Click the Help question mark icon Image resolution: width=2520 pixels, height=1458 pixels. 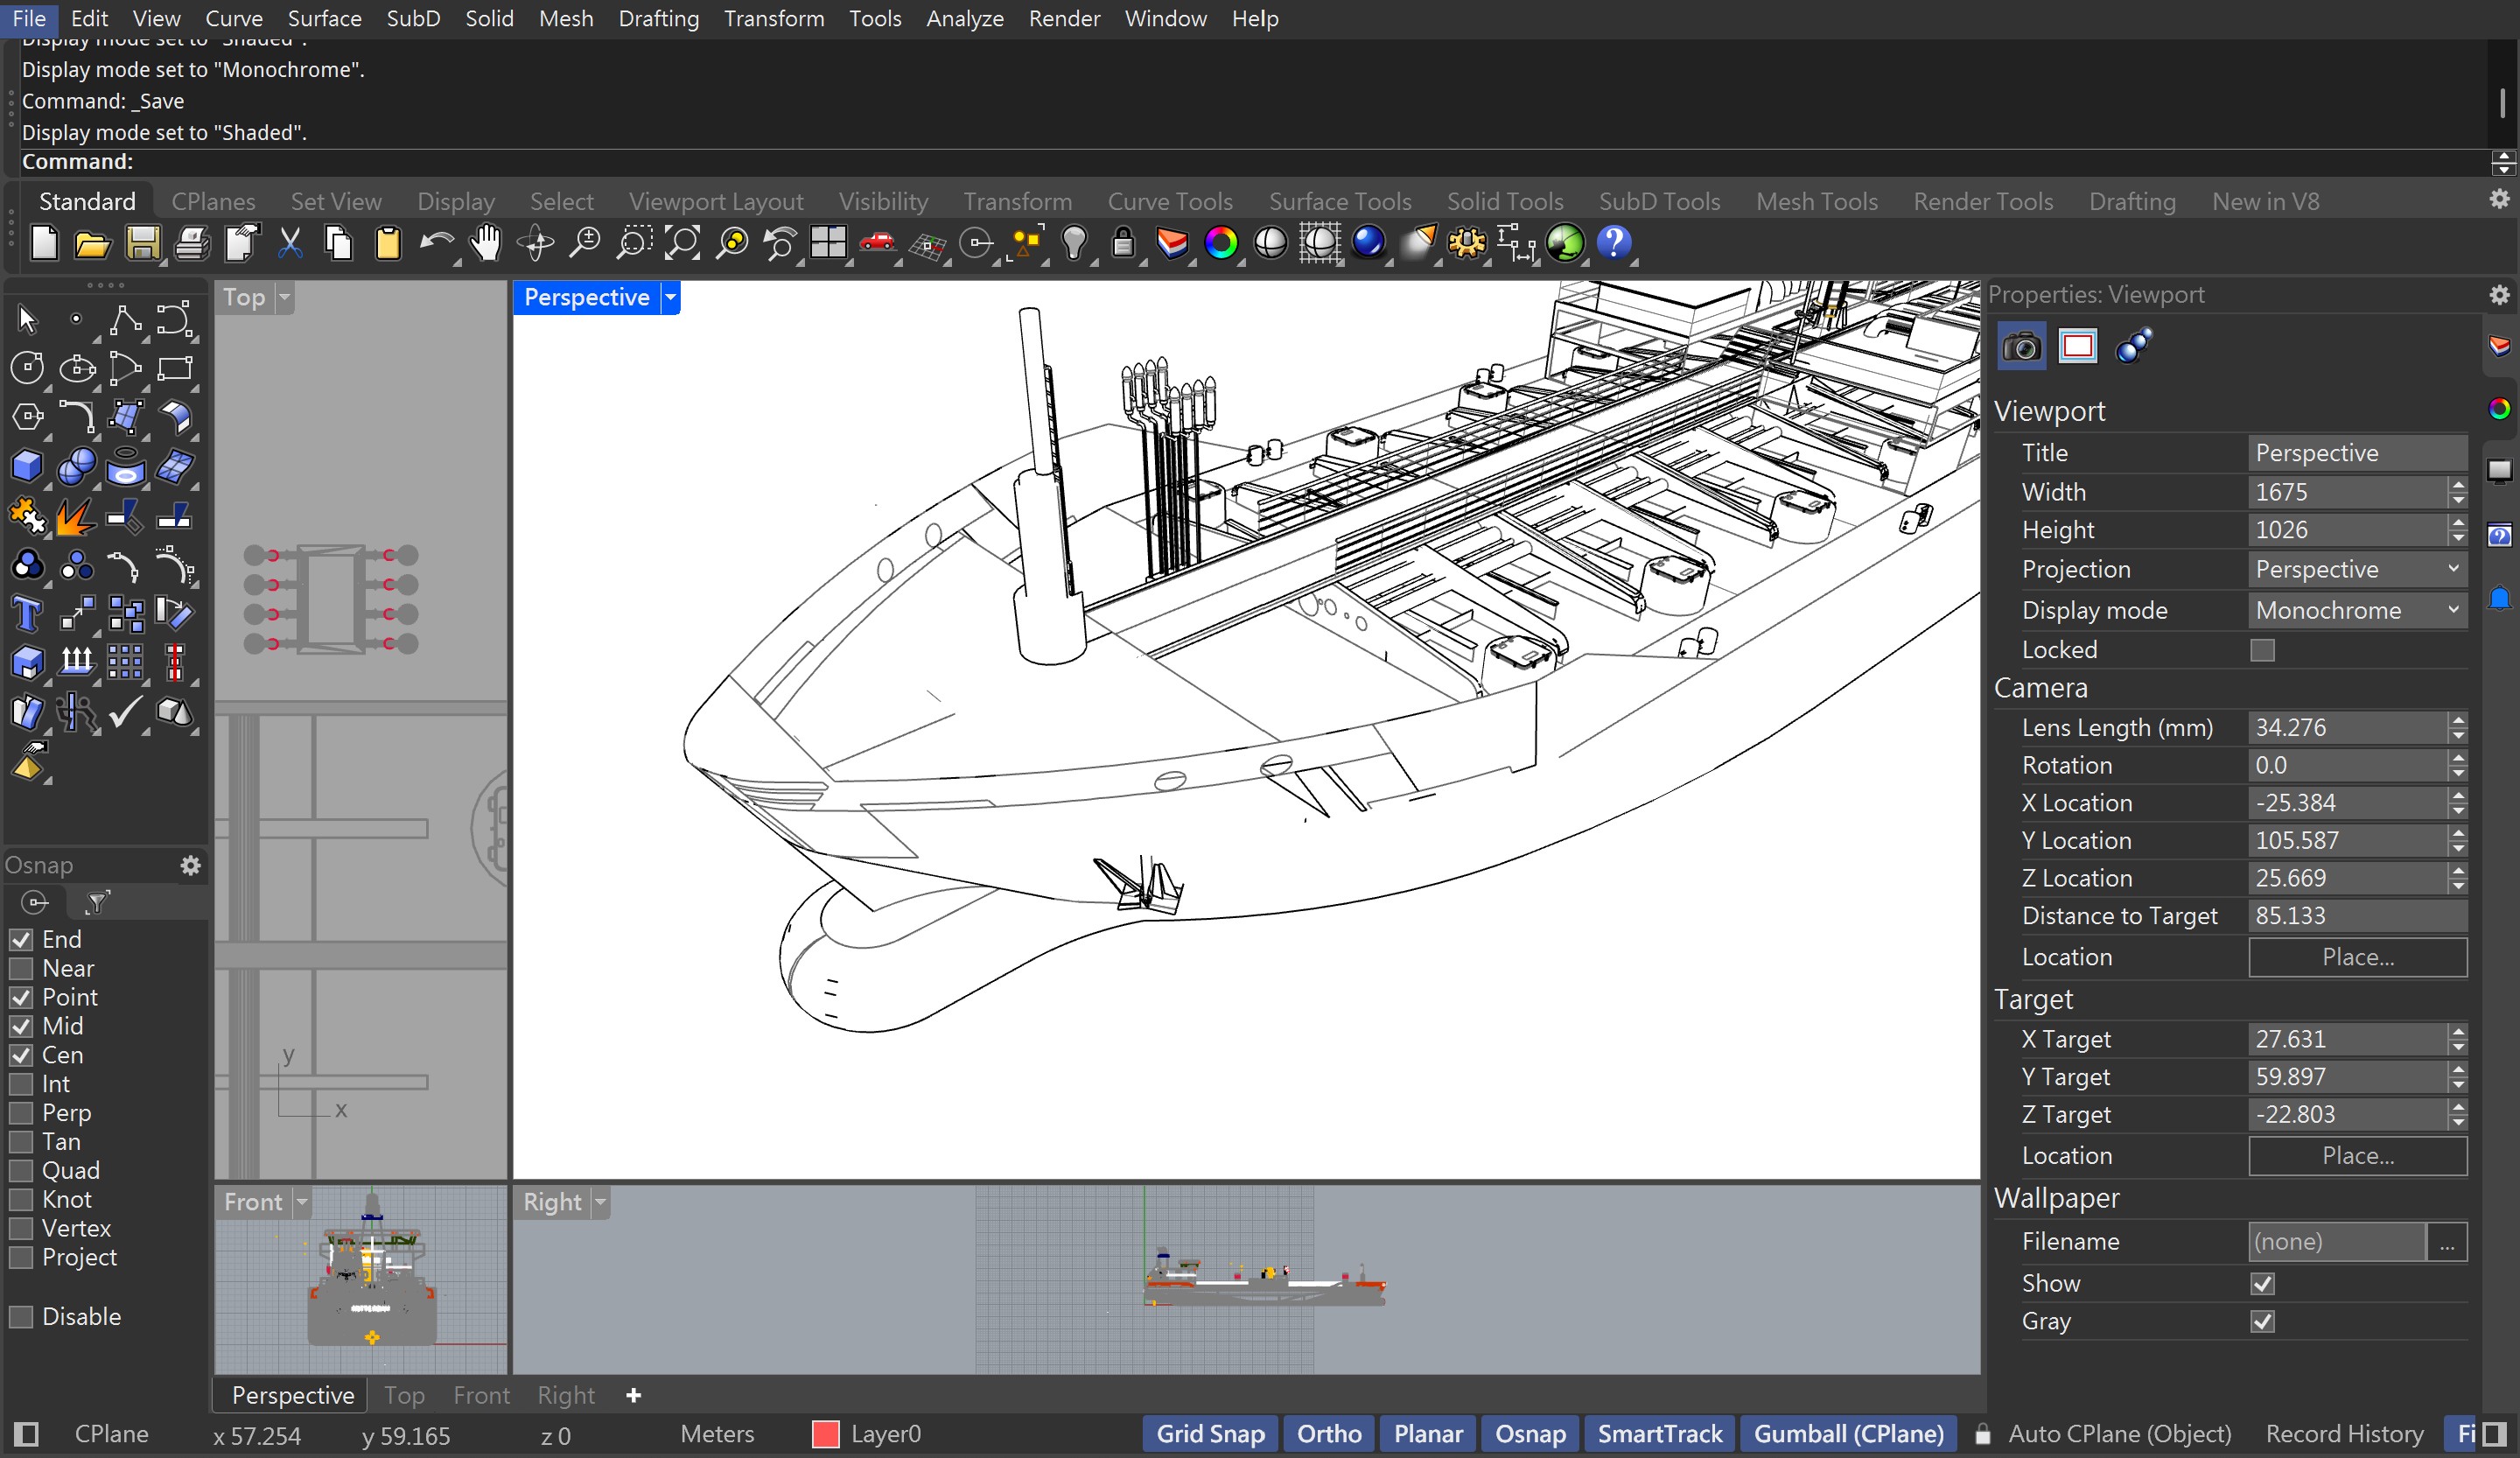pos(1613,243)
